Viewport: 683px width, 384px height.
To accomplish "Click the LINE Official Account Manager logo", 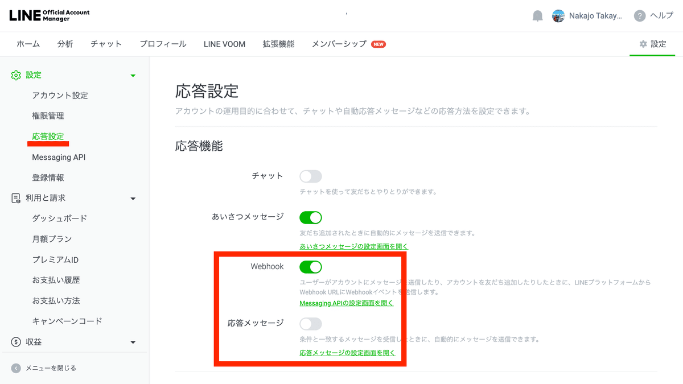I will (50, 16).
